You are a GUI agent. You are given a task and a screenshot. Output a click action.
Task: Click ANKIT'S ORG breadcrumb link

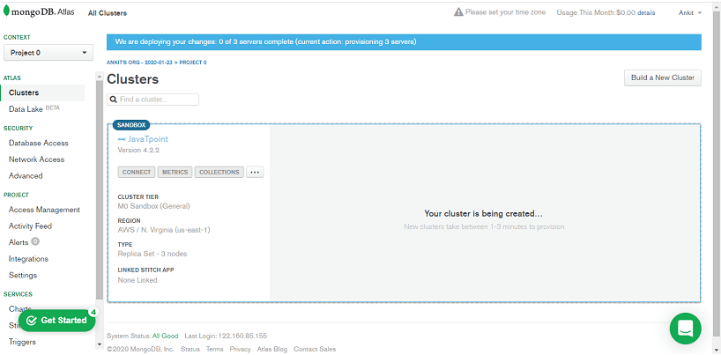pyautogui.click(x=140, y=63)
